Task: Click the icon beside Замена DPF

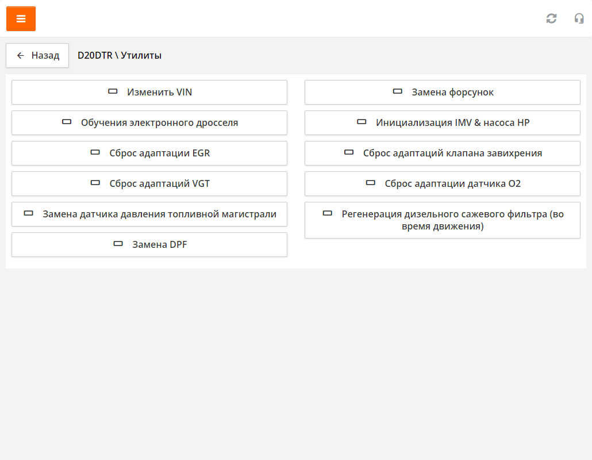Action: (118, 244)
